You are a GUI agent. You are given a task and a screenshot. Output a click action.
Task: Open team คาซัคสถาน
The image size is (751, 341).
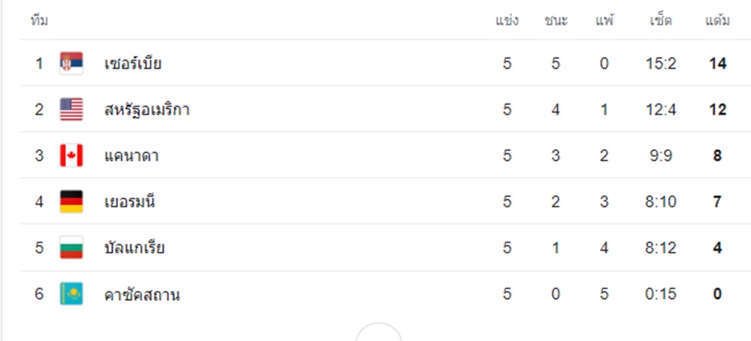[142, 295]
